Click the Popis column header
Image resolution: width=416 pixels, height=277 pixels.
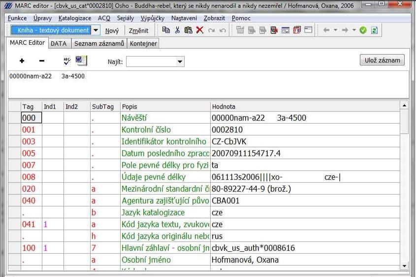pos(165,106)
